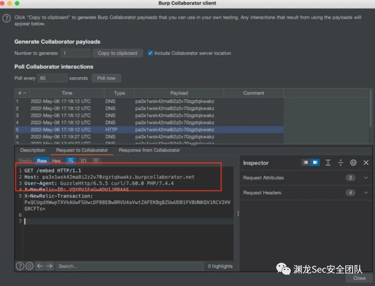
Task: Click the Poll now button
Action: tap(106, 78)
